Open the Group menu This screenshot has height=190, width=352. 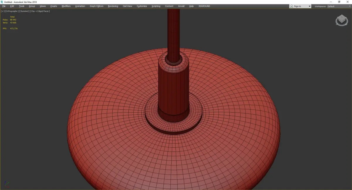point(32,6)
